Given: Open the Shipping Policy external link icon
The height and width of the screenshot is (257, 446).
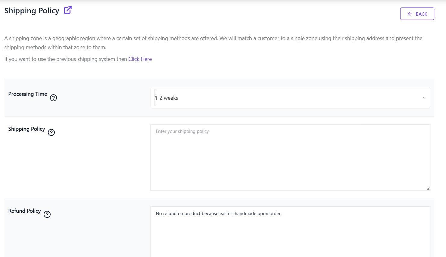Looking at the screenshot, I should tap(68, 10).
